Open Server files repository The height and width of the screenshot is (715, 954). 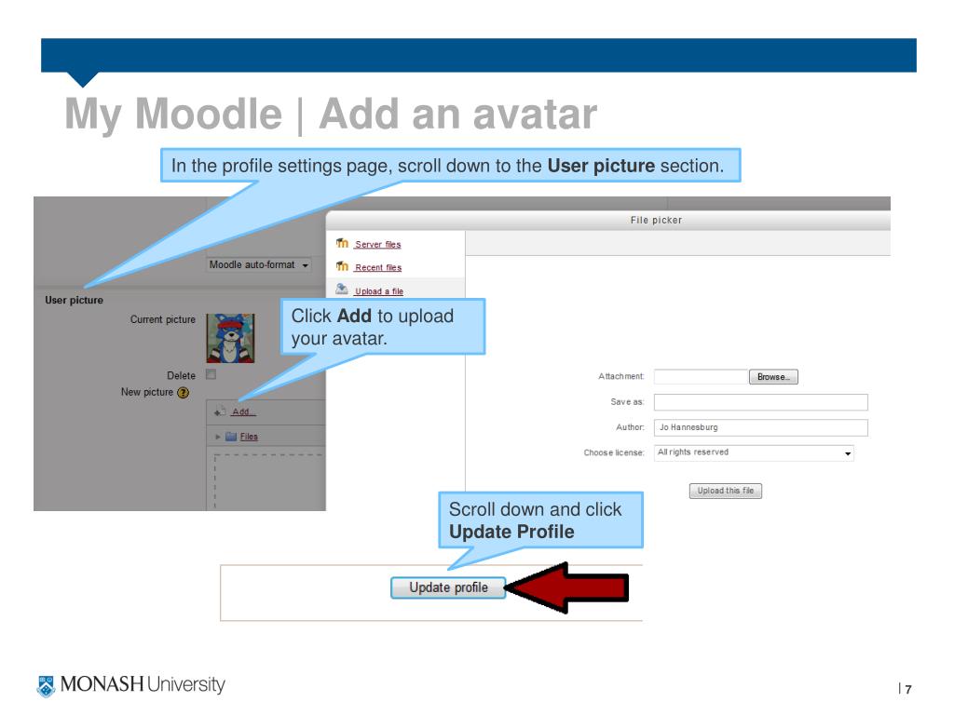pos(378,245)
